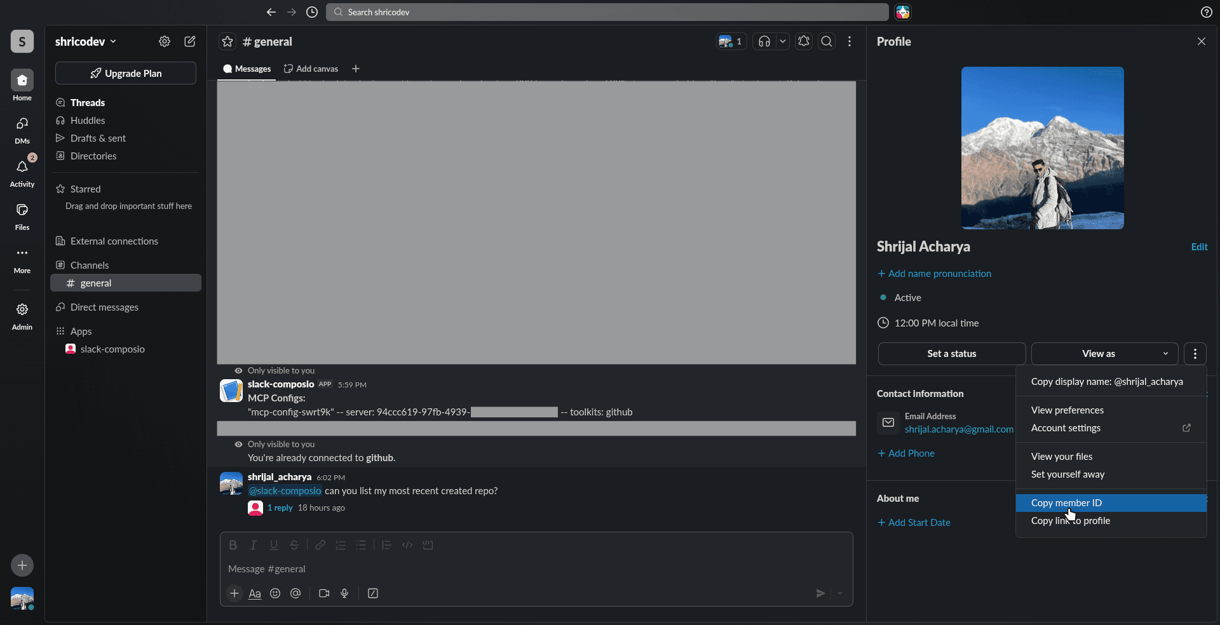Toggle strikethrough formatting in composer
This screenshot has height=625, width=1220.
(294, 545)
